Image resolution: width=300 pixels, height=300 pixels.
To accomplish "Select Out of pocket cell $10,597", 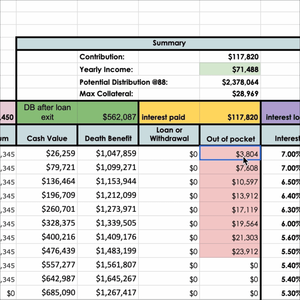I will click(x=230, y=181).
